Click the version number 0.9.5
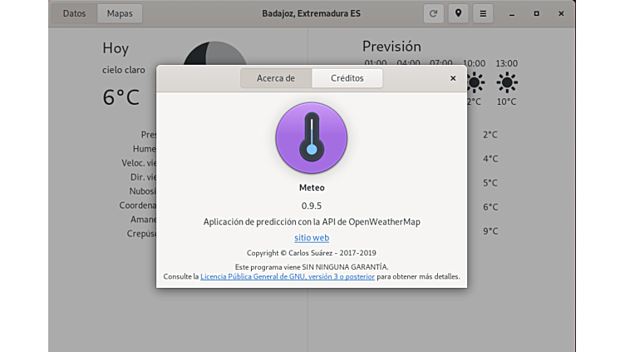 click(x=312, y=206)
